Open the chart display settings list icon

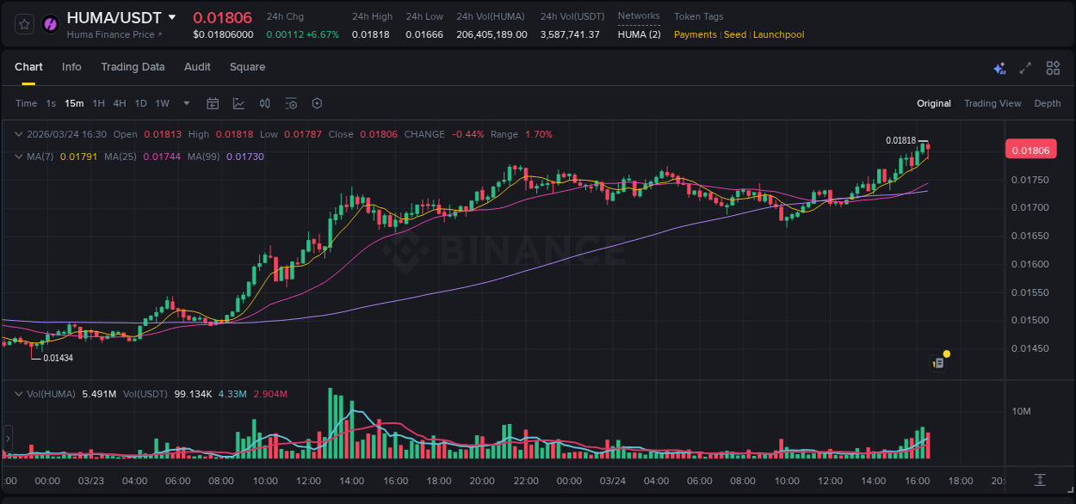coord(291,103)
